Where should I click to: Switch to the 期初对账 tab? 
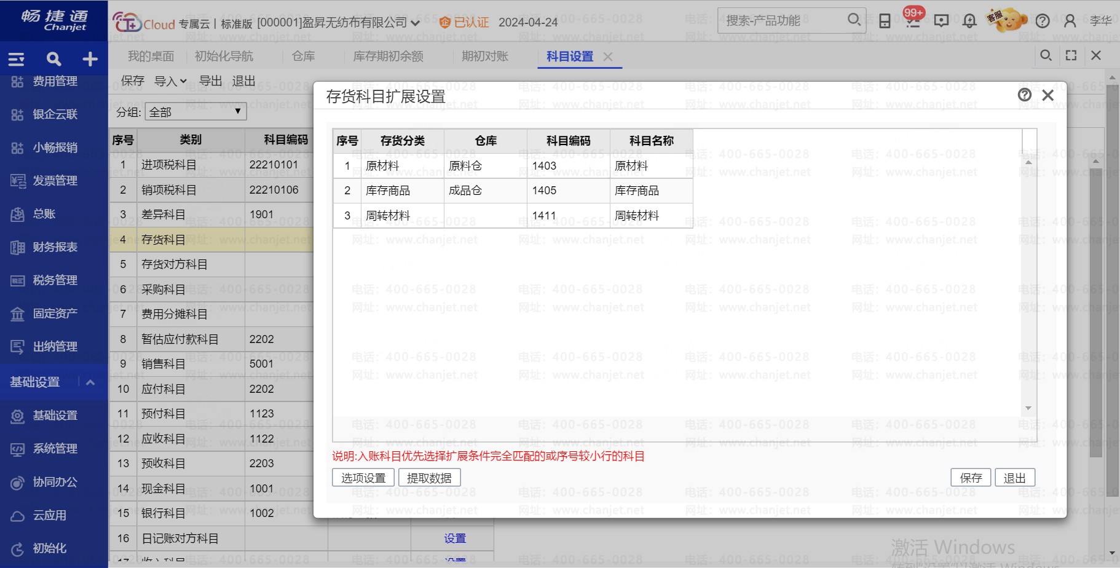point(484,57)
